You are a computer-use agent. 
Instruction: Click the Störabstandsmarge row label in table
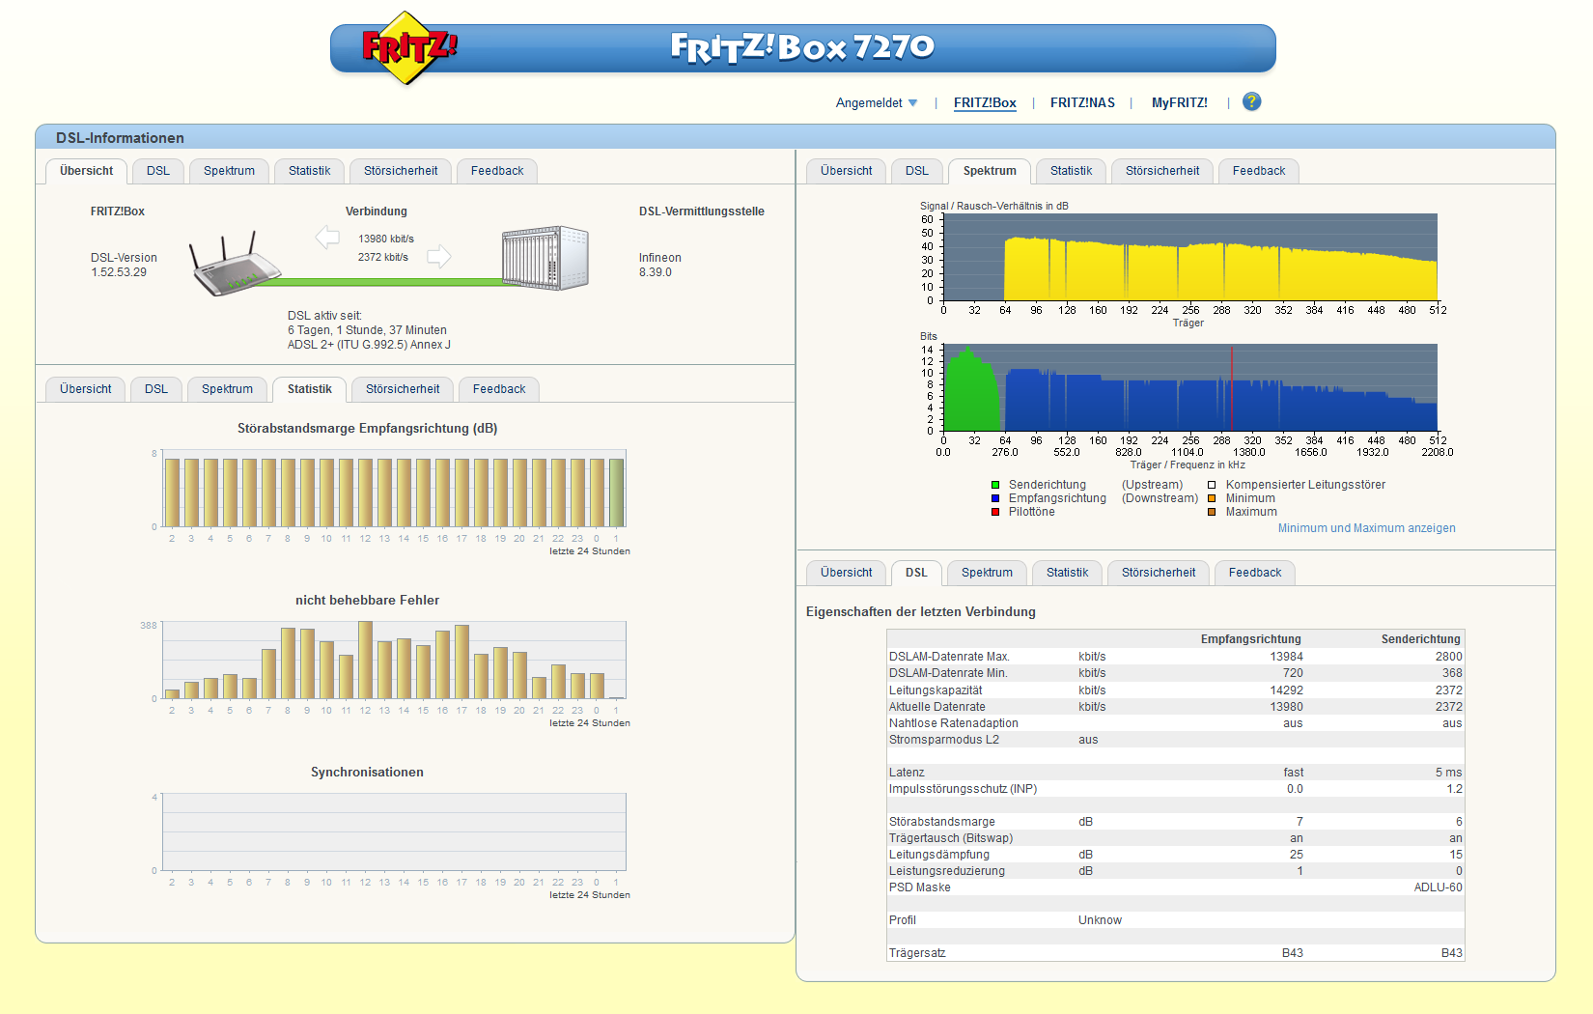pos(941,822)
